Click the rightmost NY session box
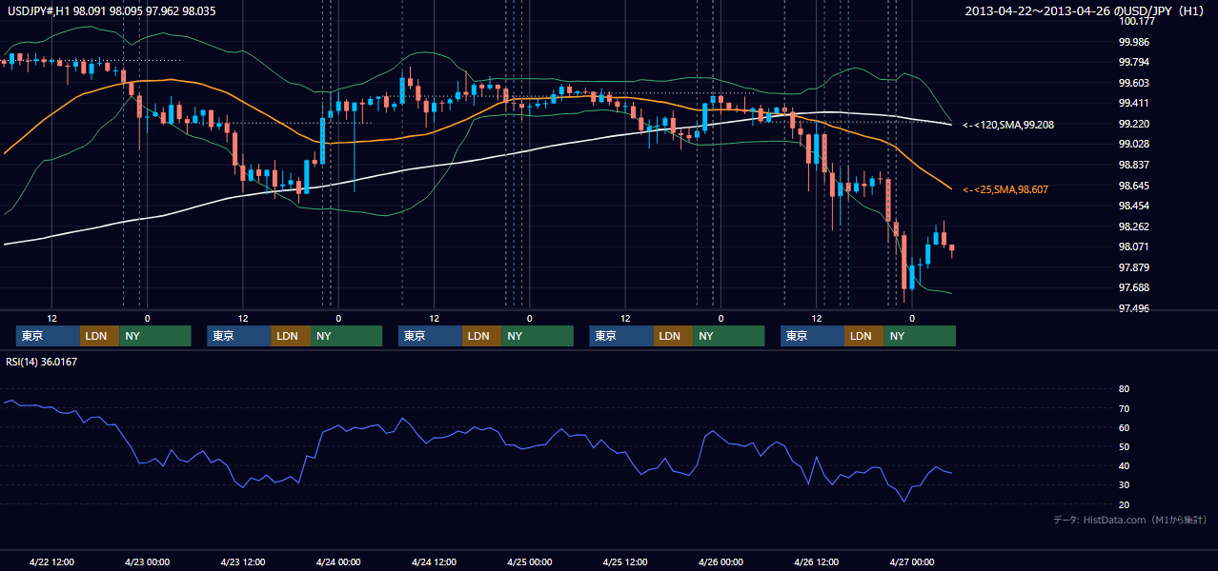 [920, 336]
